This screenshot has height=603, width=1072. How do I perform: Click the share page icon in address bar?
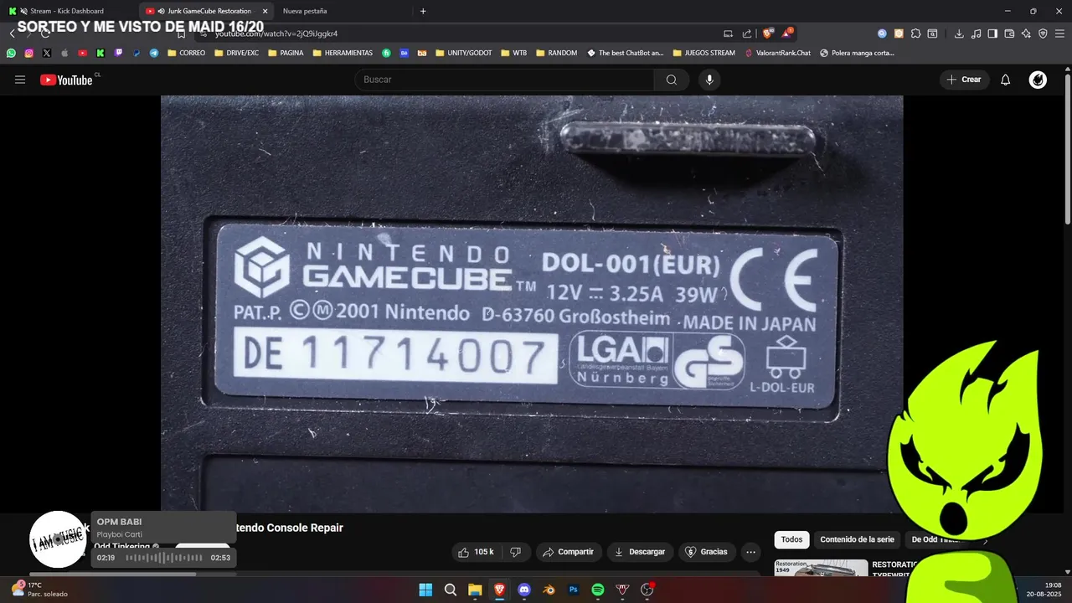[x=747, y=33]
